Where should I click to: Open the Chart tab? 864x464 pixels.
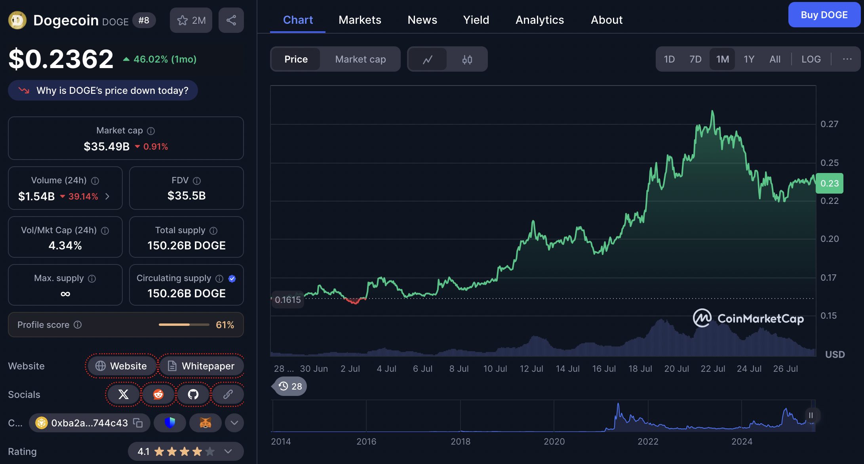coord(298,20)
